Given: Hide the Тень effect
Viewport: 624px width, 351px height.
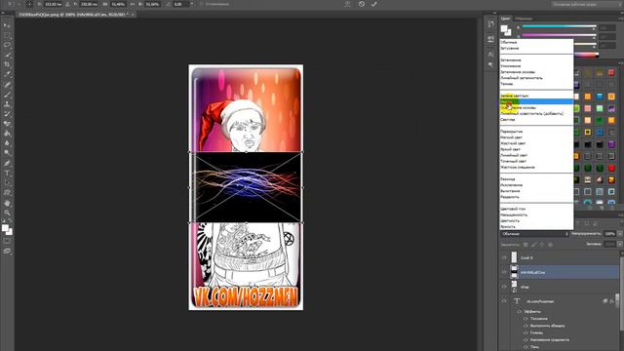Looking at the screenshot, I should coord(526,347).
